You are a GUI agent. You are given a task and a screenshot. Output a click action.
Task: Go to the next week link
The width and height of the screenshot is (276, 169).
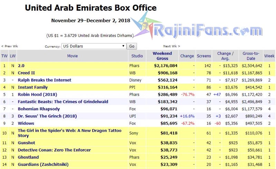point(171,46)
